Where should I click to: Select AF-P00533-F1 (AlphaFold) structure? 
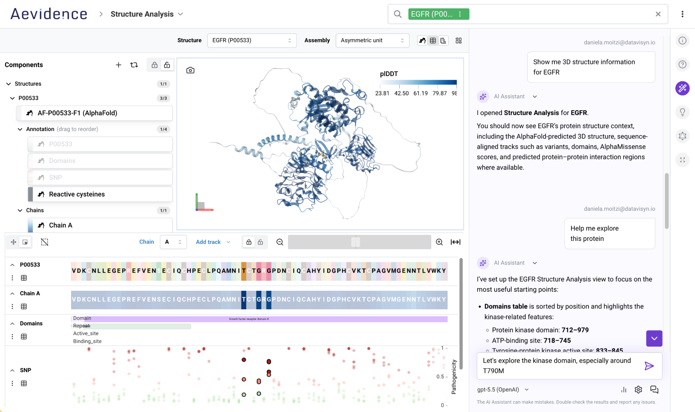pyautogui.click(x=95, y=113)
